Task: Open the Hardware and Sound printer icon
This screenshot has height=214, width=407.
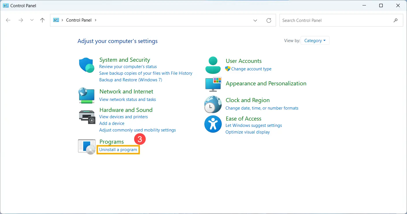Action: [x=87, y=117]
